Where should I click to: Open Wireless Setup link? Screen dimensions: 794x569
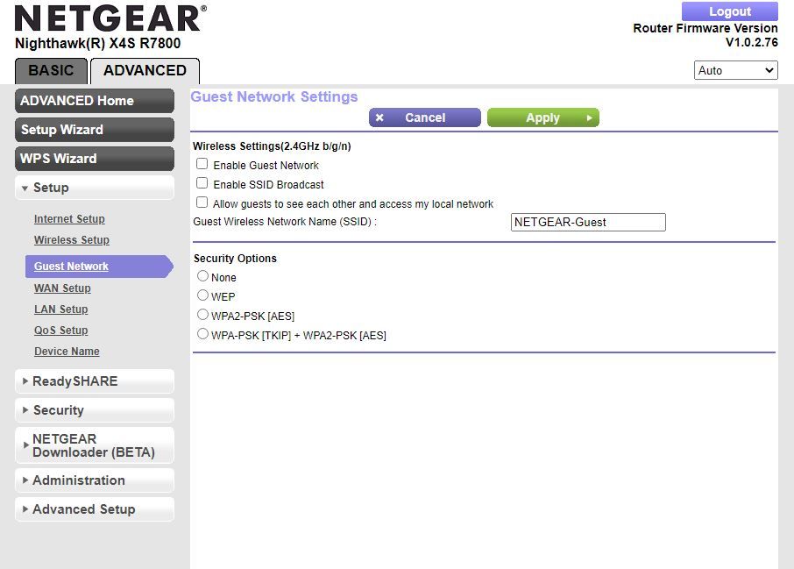click(x=71, y=240)
